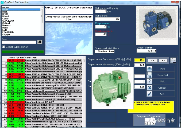181x128 pixels.
Task: Click the >> next button
Action: [163, 61]
